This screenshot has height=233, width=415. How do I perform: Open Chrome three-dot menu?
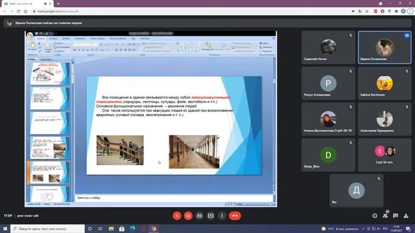pos(410,12)
